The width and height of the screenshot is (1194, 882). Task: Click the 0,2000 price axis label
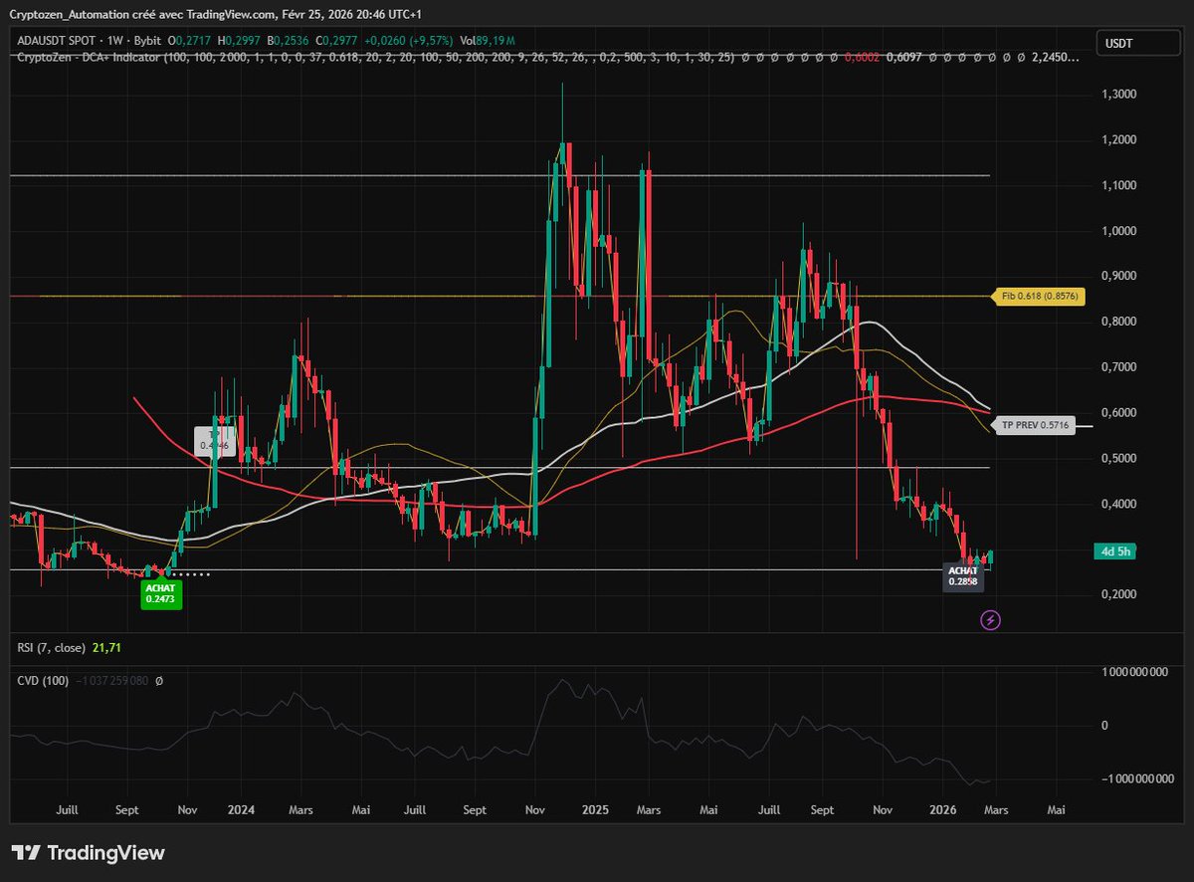(1118, 595)
